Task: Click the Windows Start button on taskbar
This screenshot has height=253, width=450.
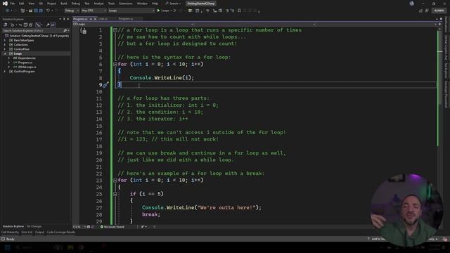Action: (x=7, y=247)
